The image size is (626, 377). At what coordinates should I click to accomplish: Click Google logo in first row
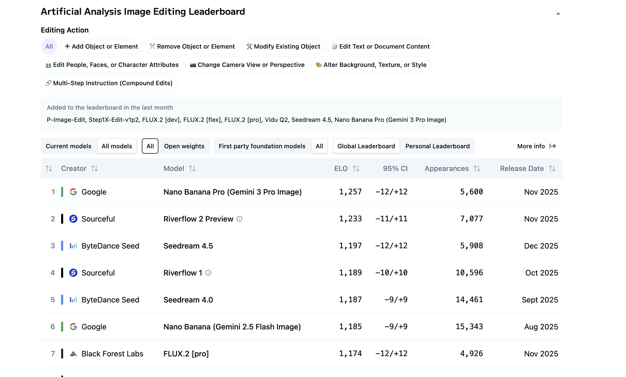click(x=73, y=192)
